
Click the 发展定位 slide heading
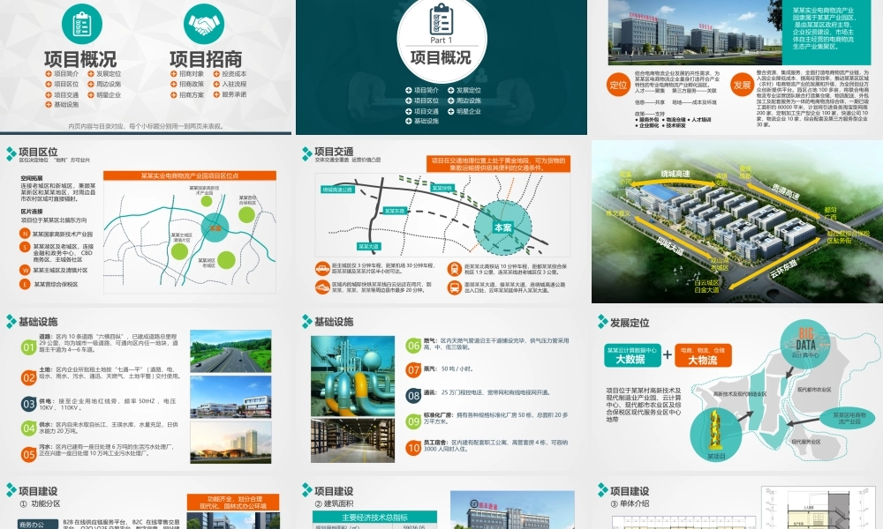click(630, 323)
